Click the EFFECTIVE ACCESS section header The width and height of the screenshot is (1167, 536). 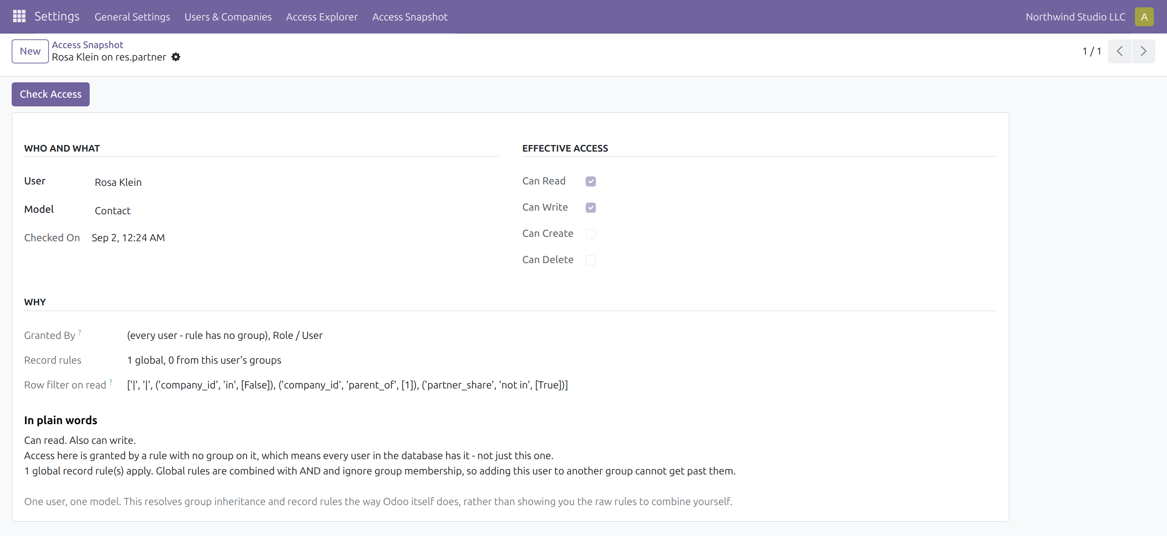[x=565, y=149]
